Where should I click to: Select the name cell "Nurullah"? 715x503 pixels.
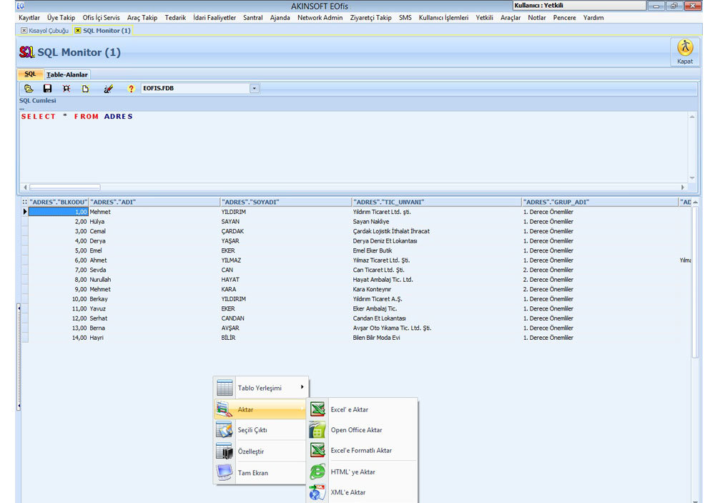coord(154,280)
